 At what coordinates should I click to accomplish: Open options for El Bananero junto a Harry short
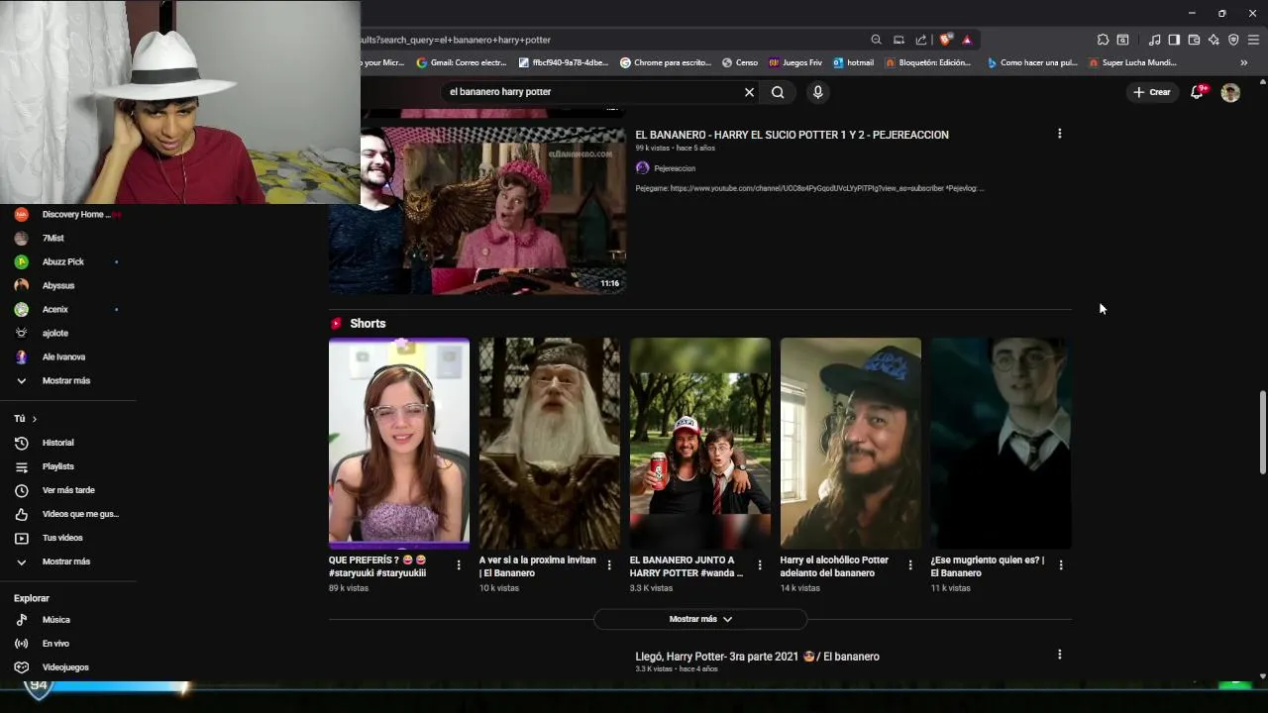coord(760,565)
